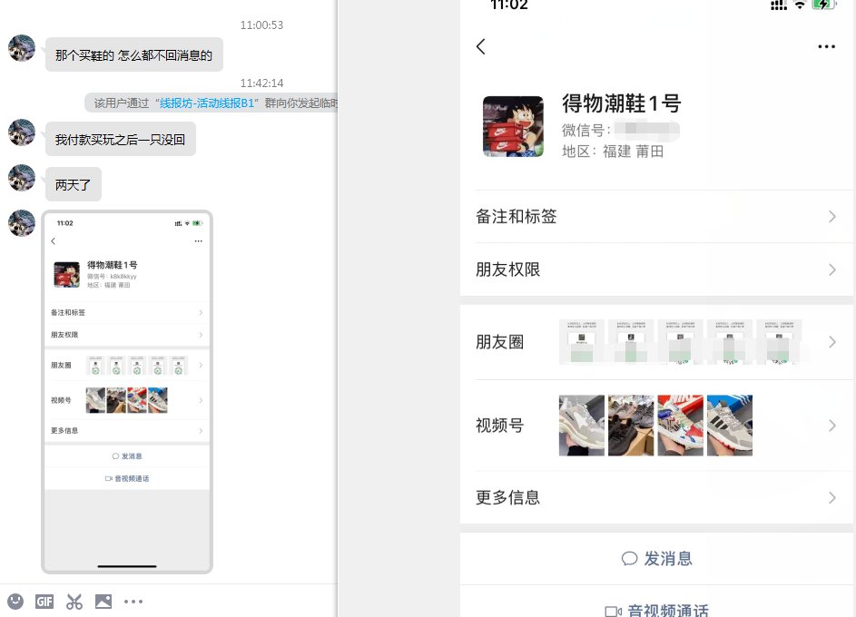Click first sneaker thumbnail in 视频号
856x617 pixels.
pos(582,426)
